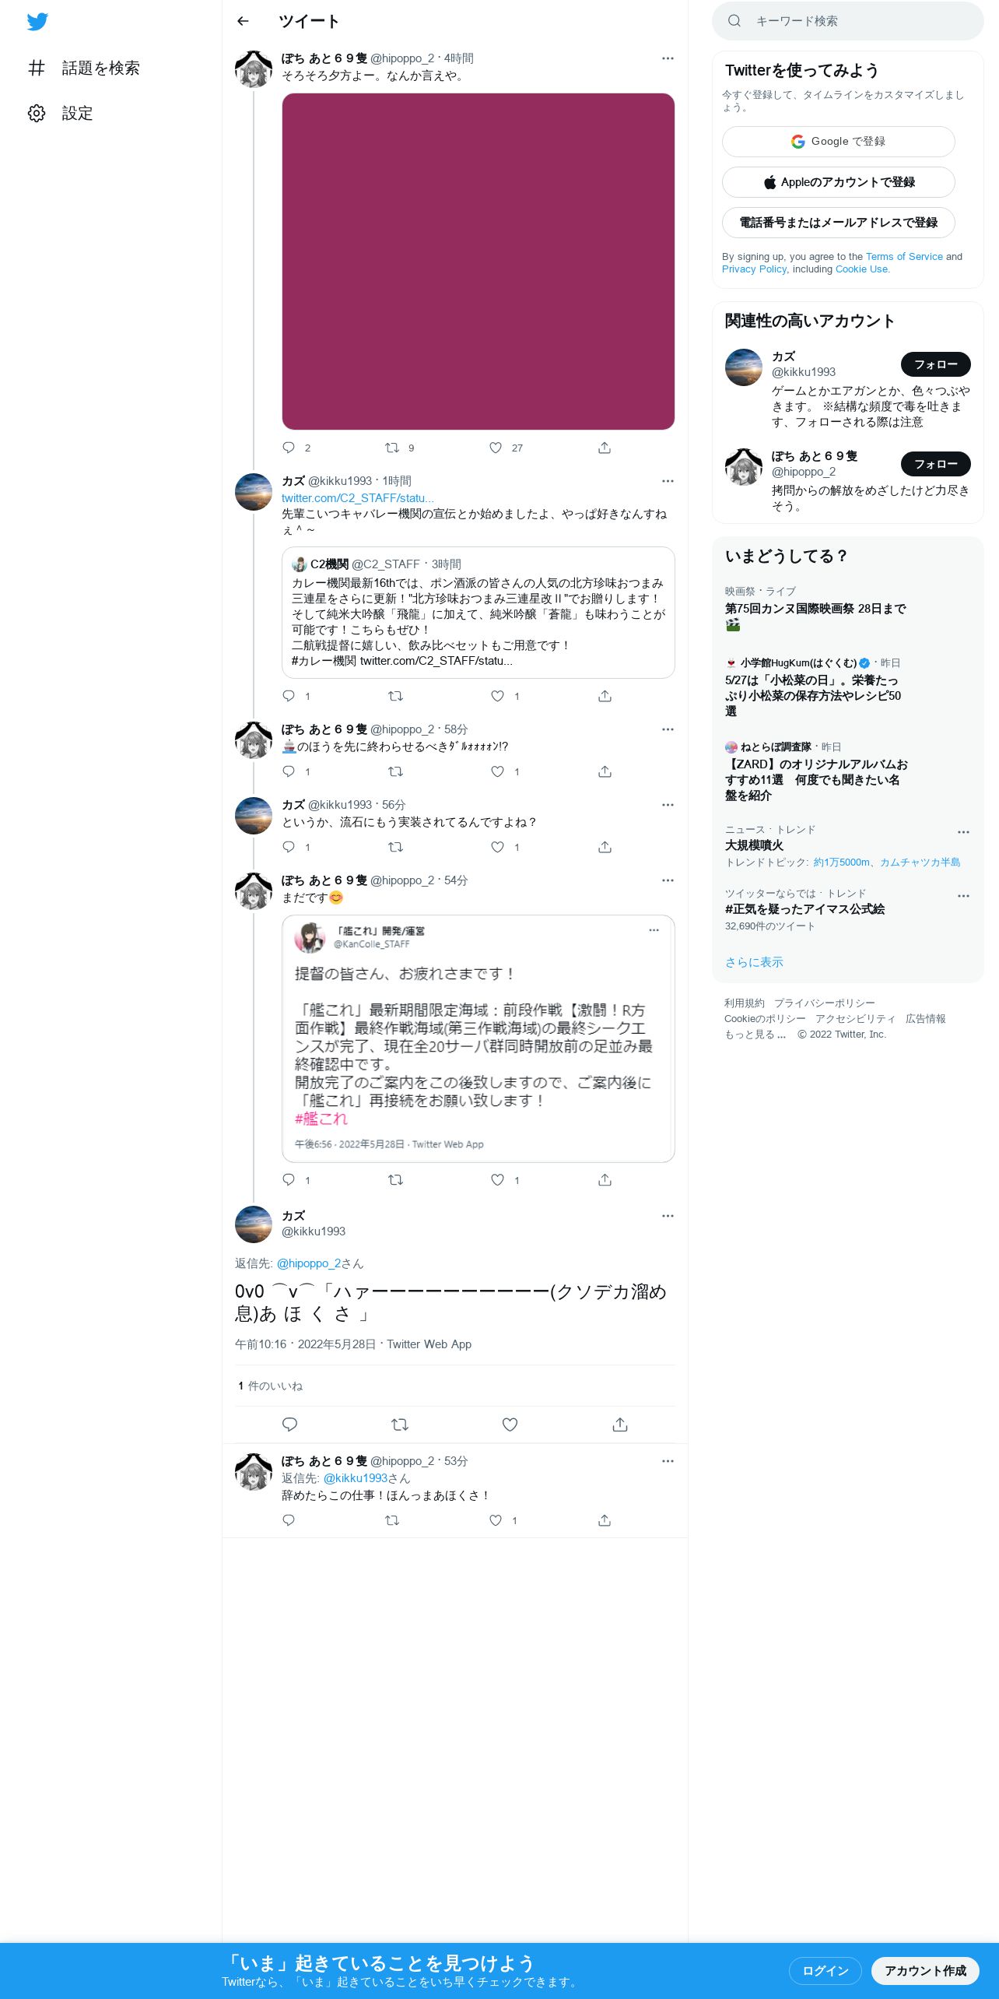Open more options on first tweet
This screenshot has width=999, height=1999.
coord(668,58)
